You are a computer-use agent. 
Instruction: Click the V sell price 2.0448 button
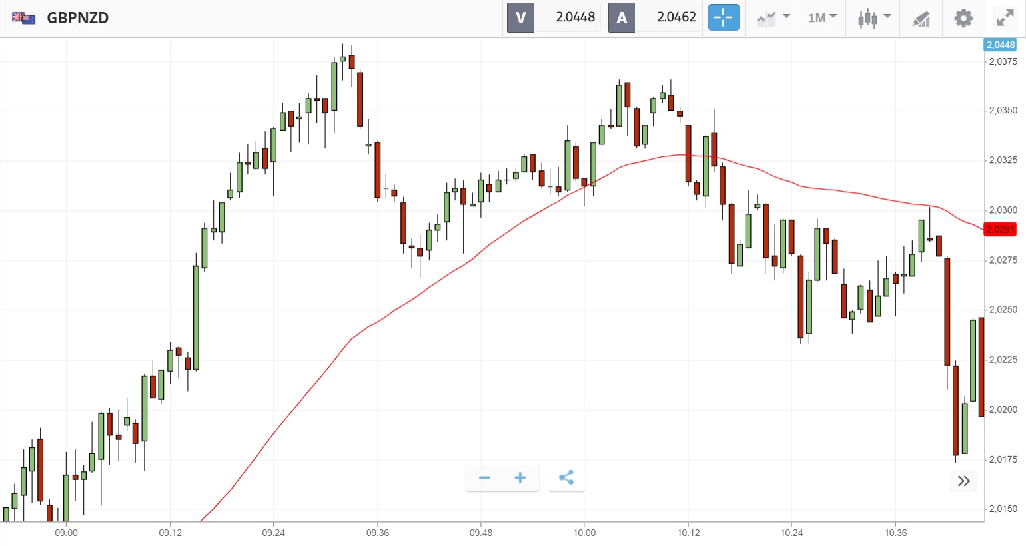pos(554,18)
